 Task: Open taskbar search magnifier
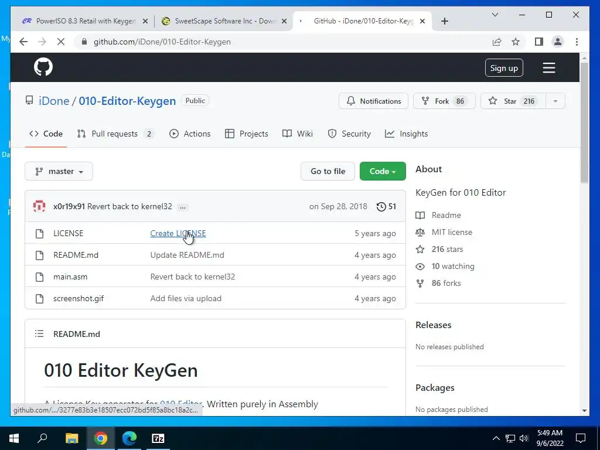42,438
